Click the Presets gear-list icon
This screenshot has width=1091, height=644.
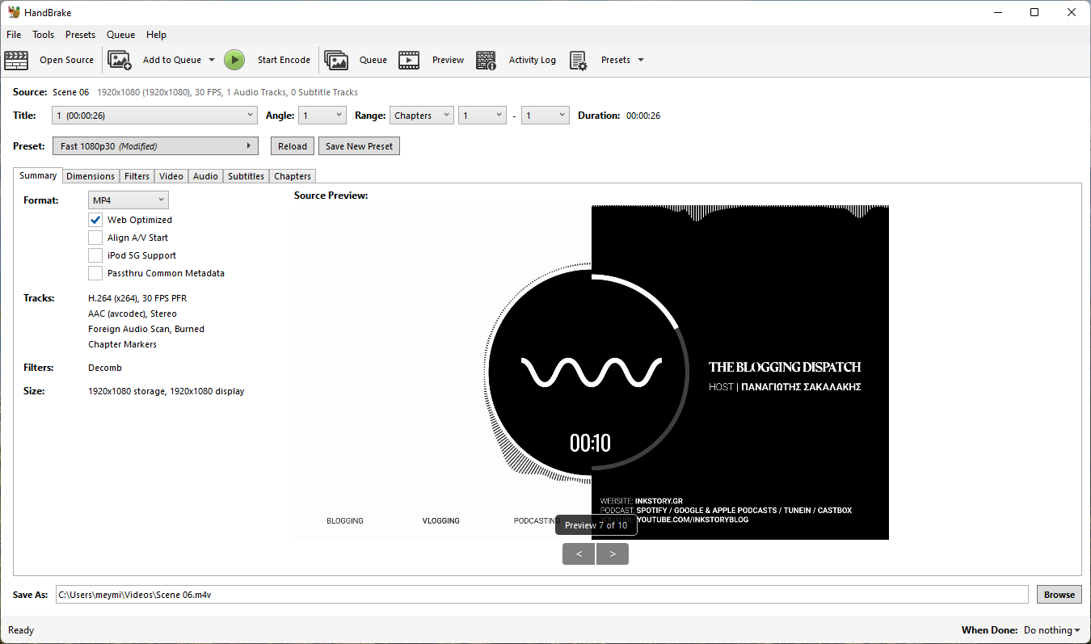pyautogui.click(x=578, y=60)
